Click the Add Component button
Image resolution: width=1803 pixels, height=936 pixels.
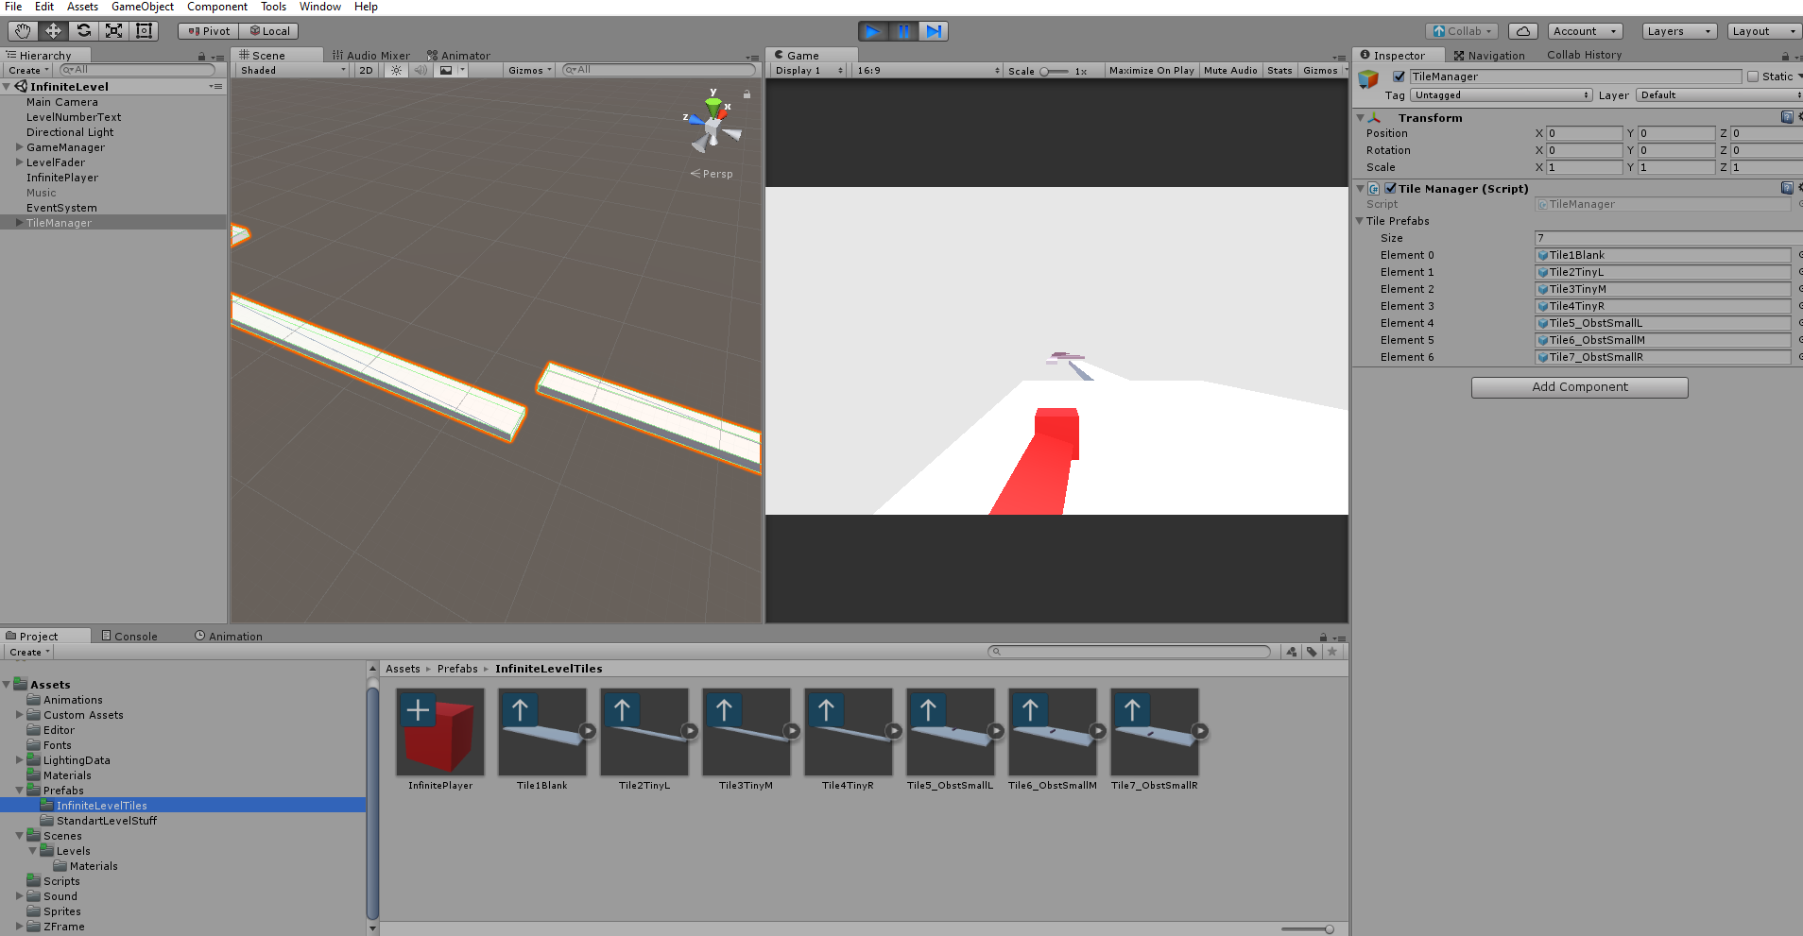1580,387
